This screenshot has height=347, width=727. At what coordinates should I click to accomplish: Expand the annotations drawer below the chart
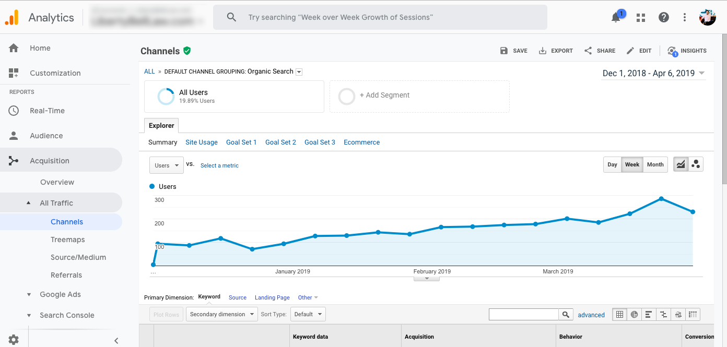pyautogui.click(x=427, y=279)
